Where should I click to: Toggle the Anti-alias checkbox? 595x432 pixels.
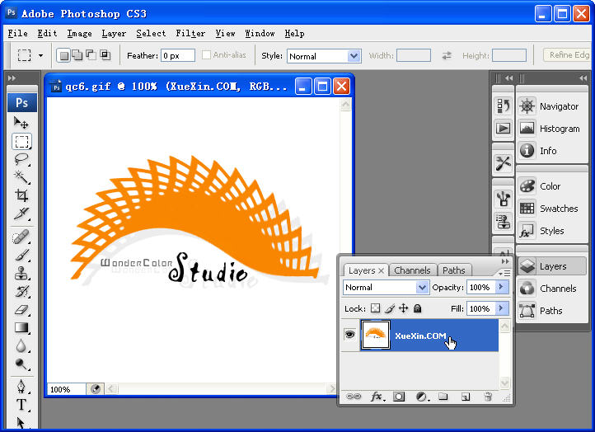coord(206,55)
